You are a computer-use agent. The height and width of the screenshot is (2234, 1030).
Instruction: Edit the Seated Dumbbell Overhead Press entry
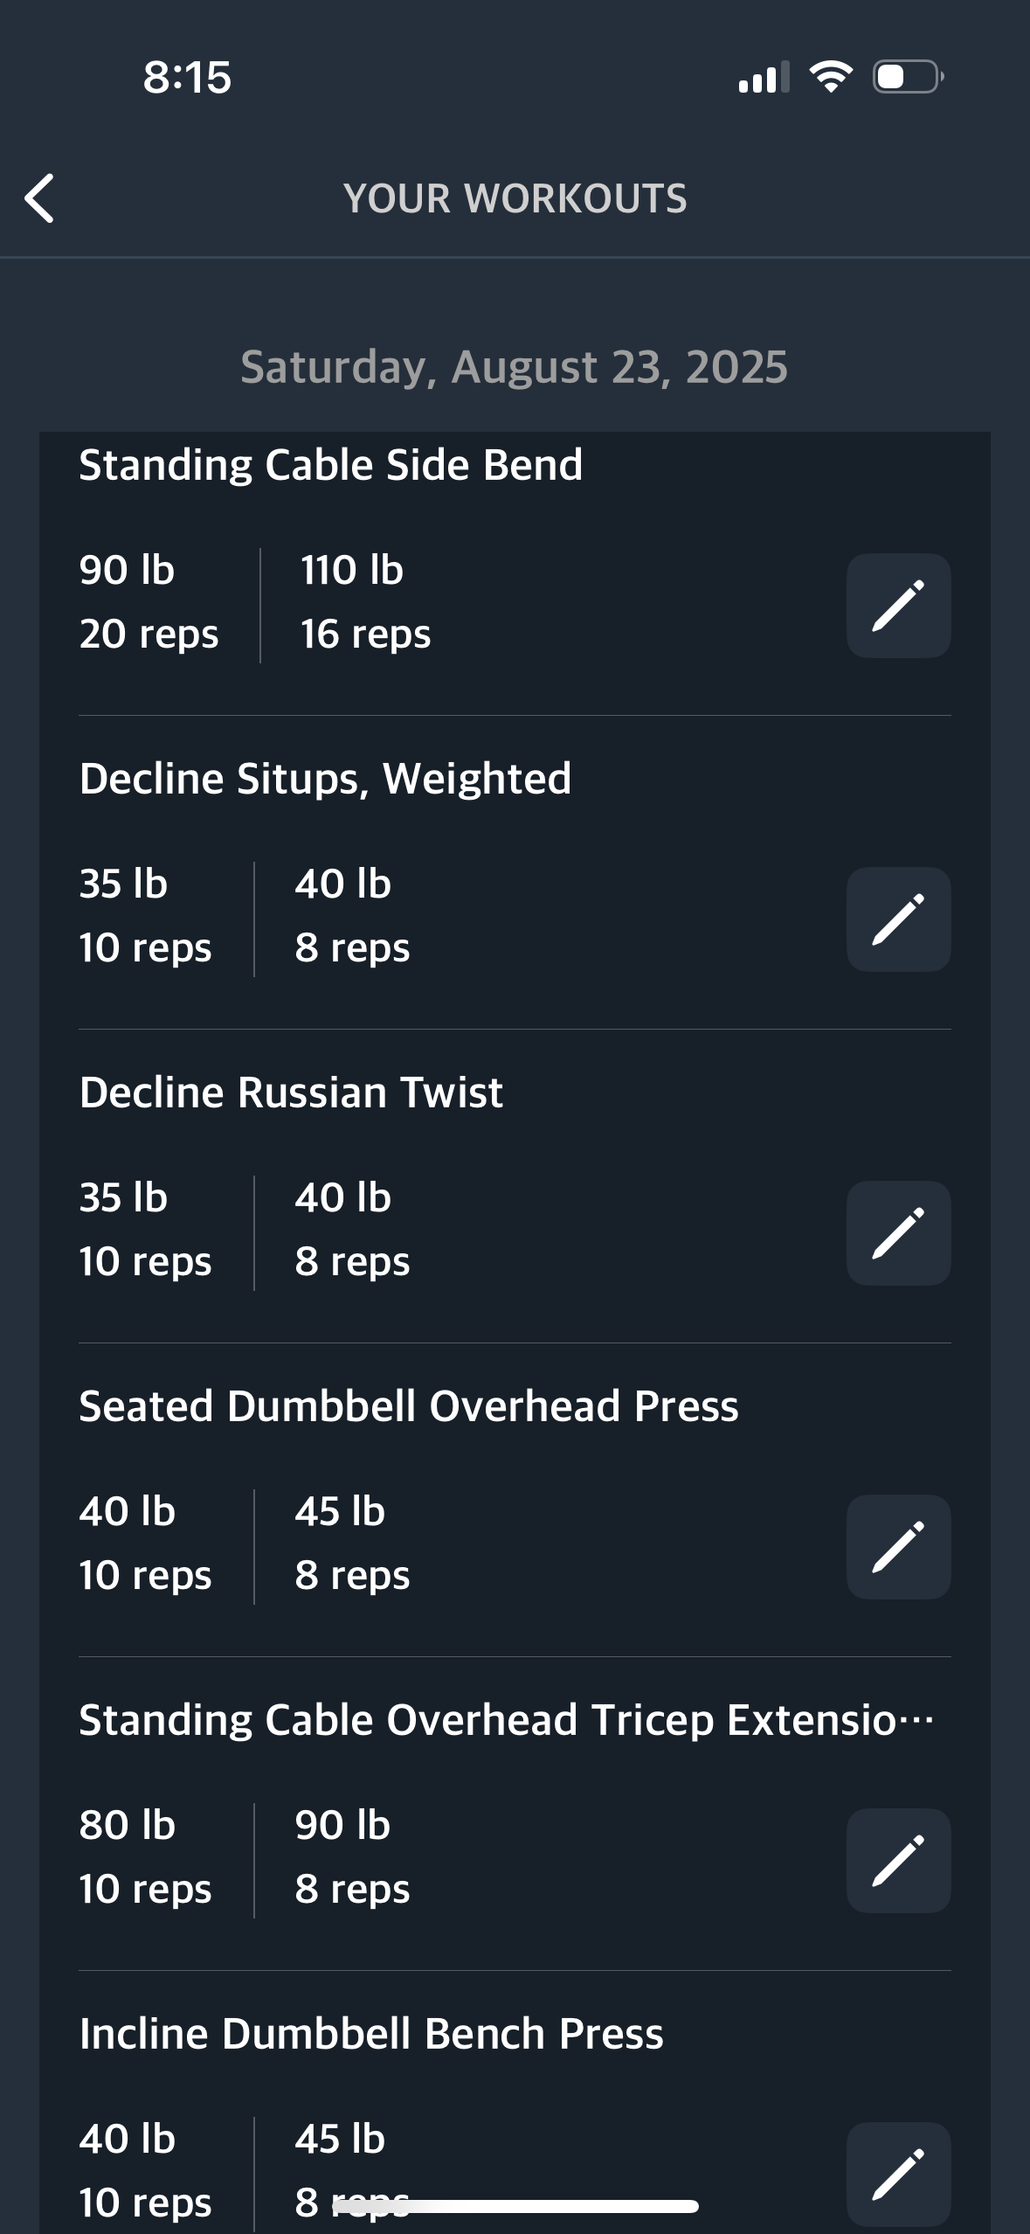[898, 1547]
